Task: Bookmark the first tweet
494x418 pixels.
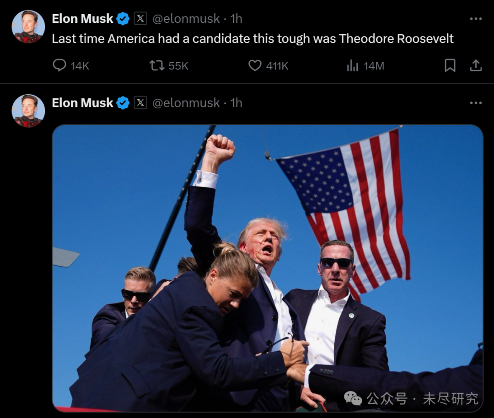Action: coord(450,65)
